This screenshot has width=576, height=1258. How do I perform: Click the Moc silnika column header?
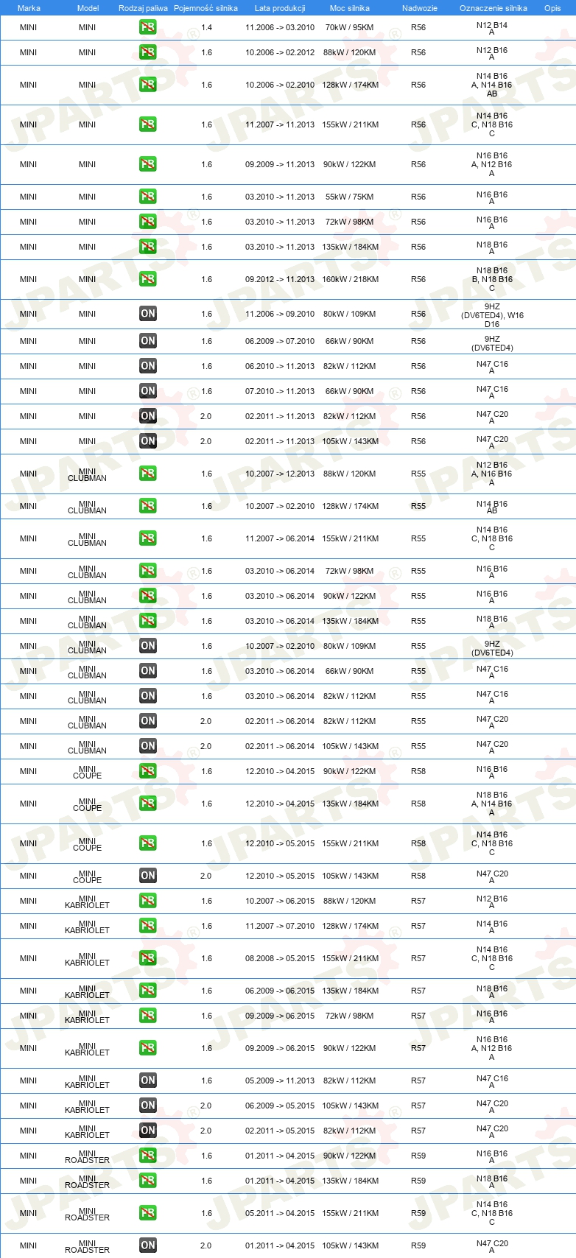pyautogui.click(x=350, y=8)
